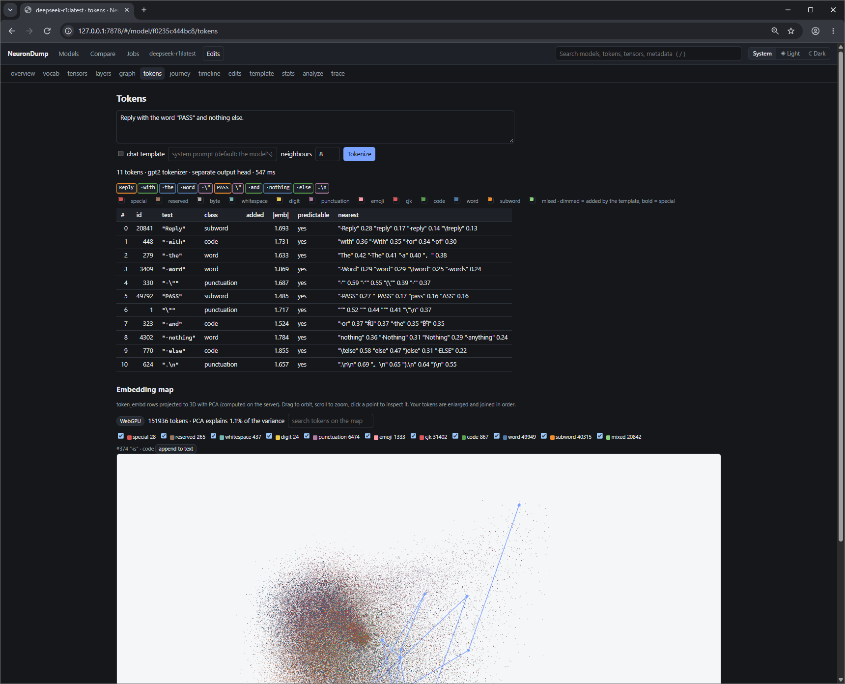Image resolution: width=845 pixels, height=684 pixels.
Task: Click the WebGPU badge
Action: click(x=130, y=421)
